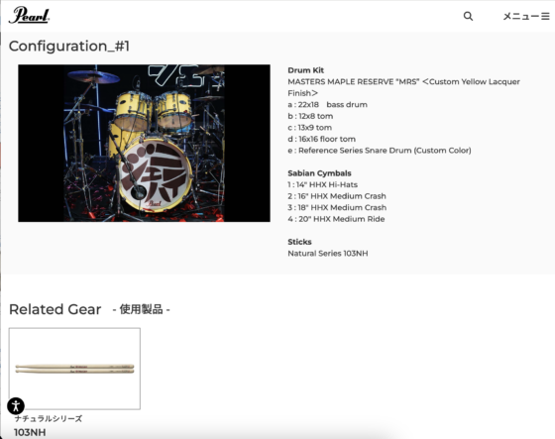Select the 14" HHX Hi-Hats entry
The height and width of the screenshot is (439, 555).
point(323,184)
